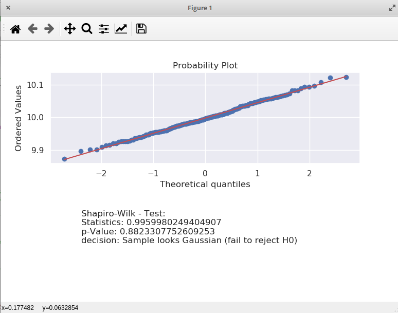Close the Figure 1 window

pyautogui.click(x=8, y=8)
